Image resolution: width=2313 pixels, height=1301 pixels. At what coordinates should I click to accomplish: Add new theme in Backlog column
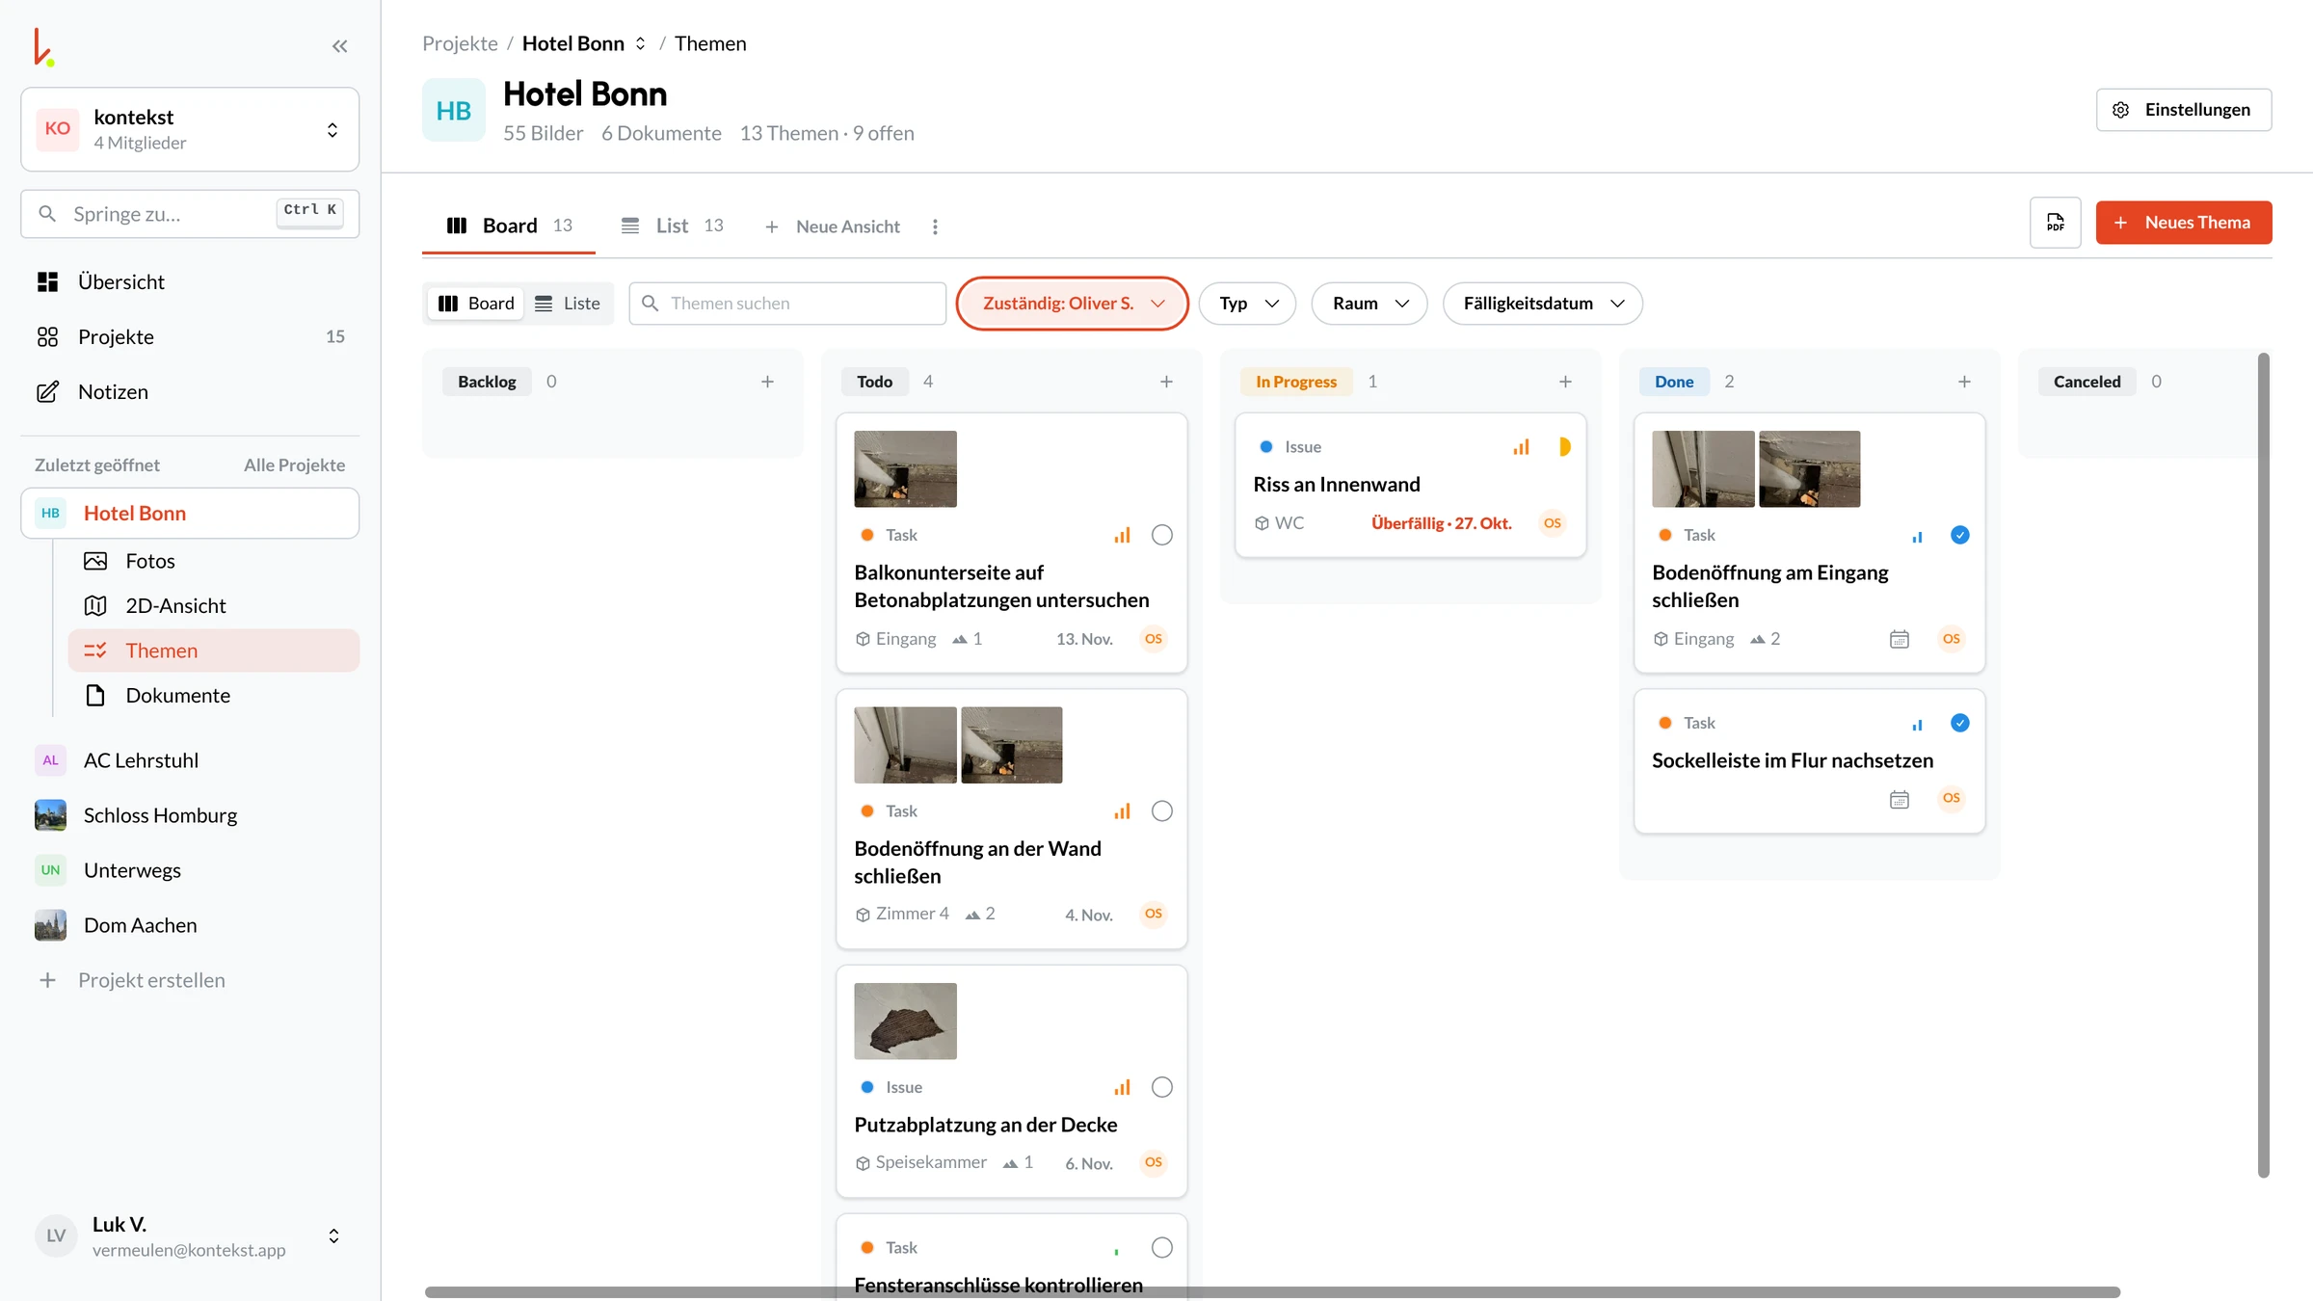pos(767,382)
